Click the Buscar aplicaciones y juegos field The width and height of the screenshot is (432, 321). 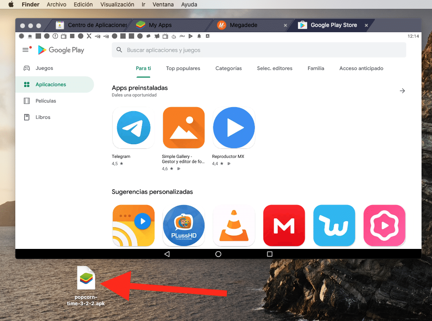click(x=258, y=50)
